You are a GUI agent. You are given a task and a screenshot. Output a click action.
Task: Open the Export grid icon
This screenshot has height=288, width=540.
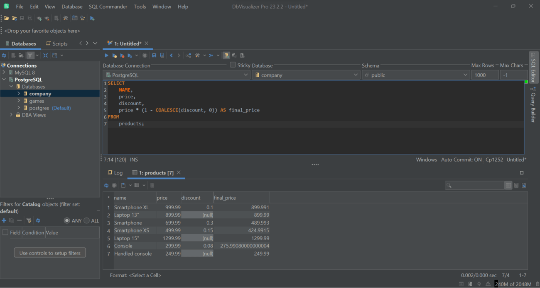click(123, 185)
